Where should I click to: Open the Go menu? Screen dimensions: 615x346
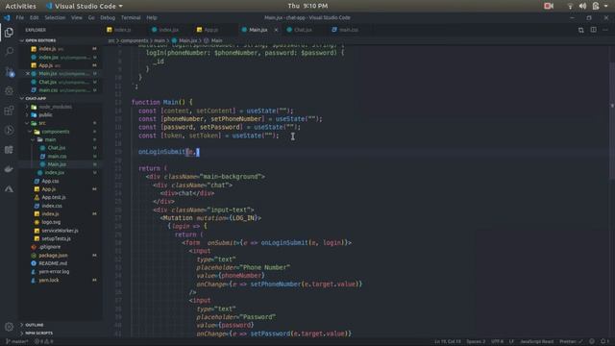(x=91, y=17)
